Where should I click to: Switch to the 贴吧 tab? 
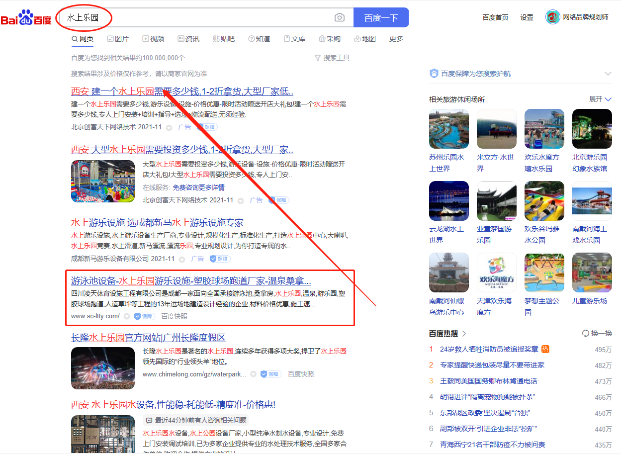(224, 39)
